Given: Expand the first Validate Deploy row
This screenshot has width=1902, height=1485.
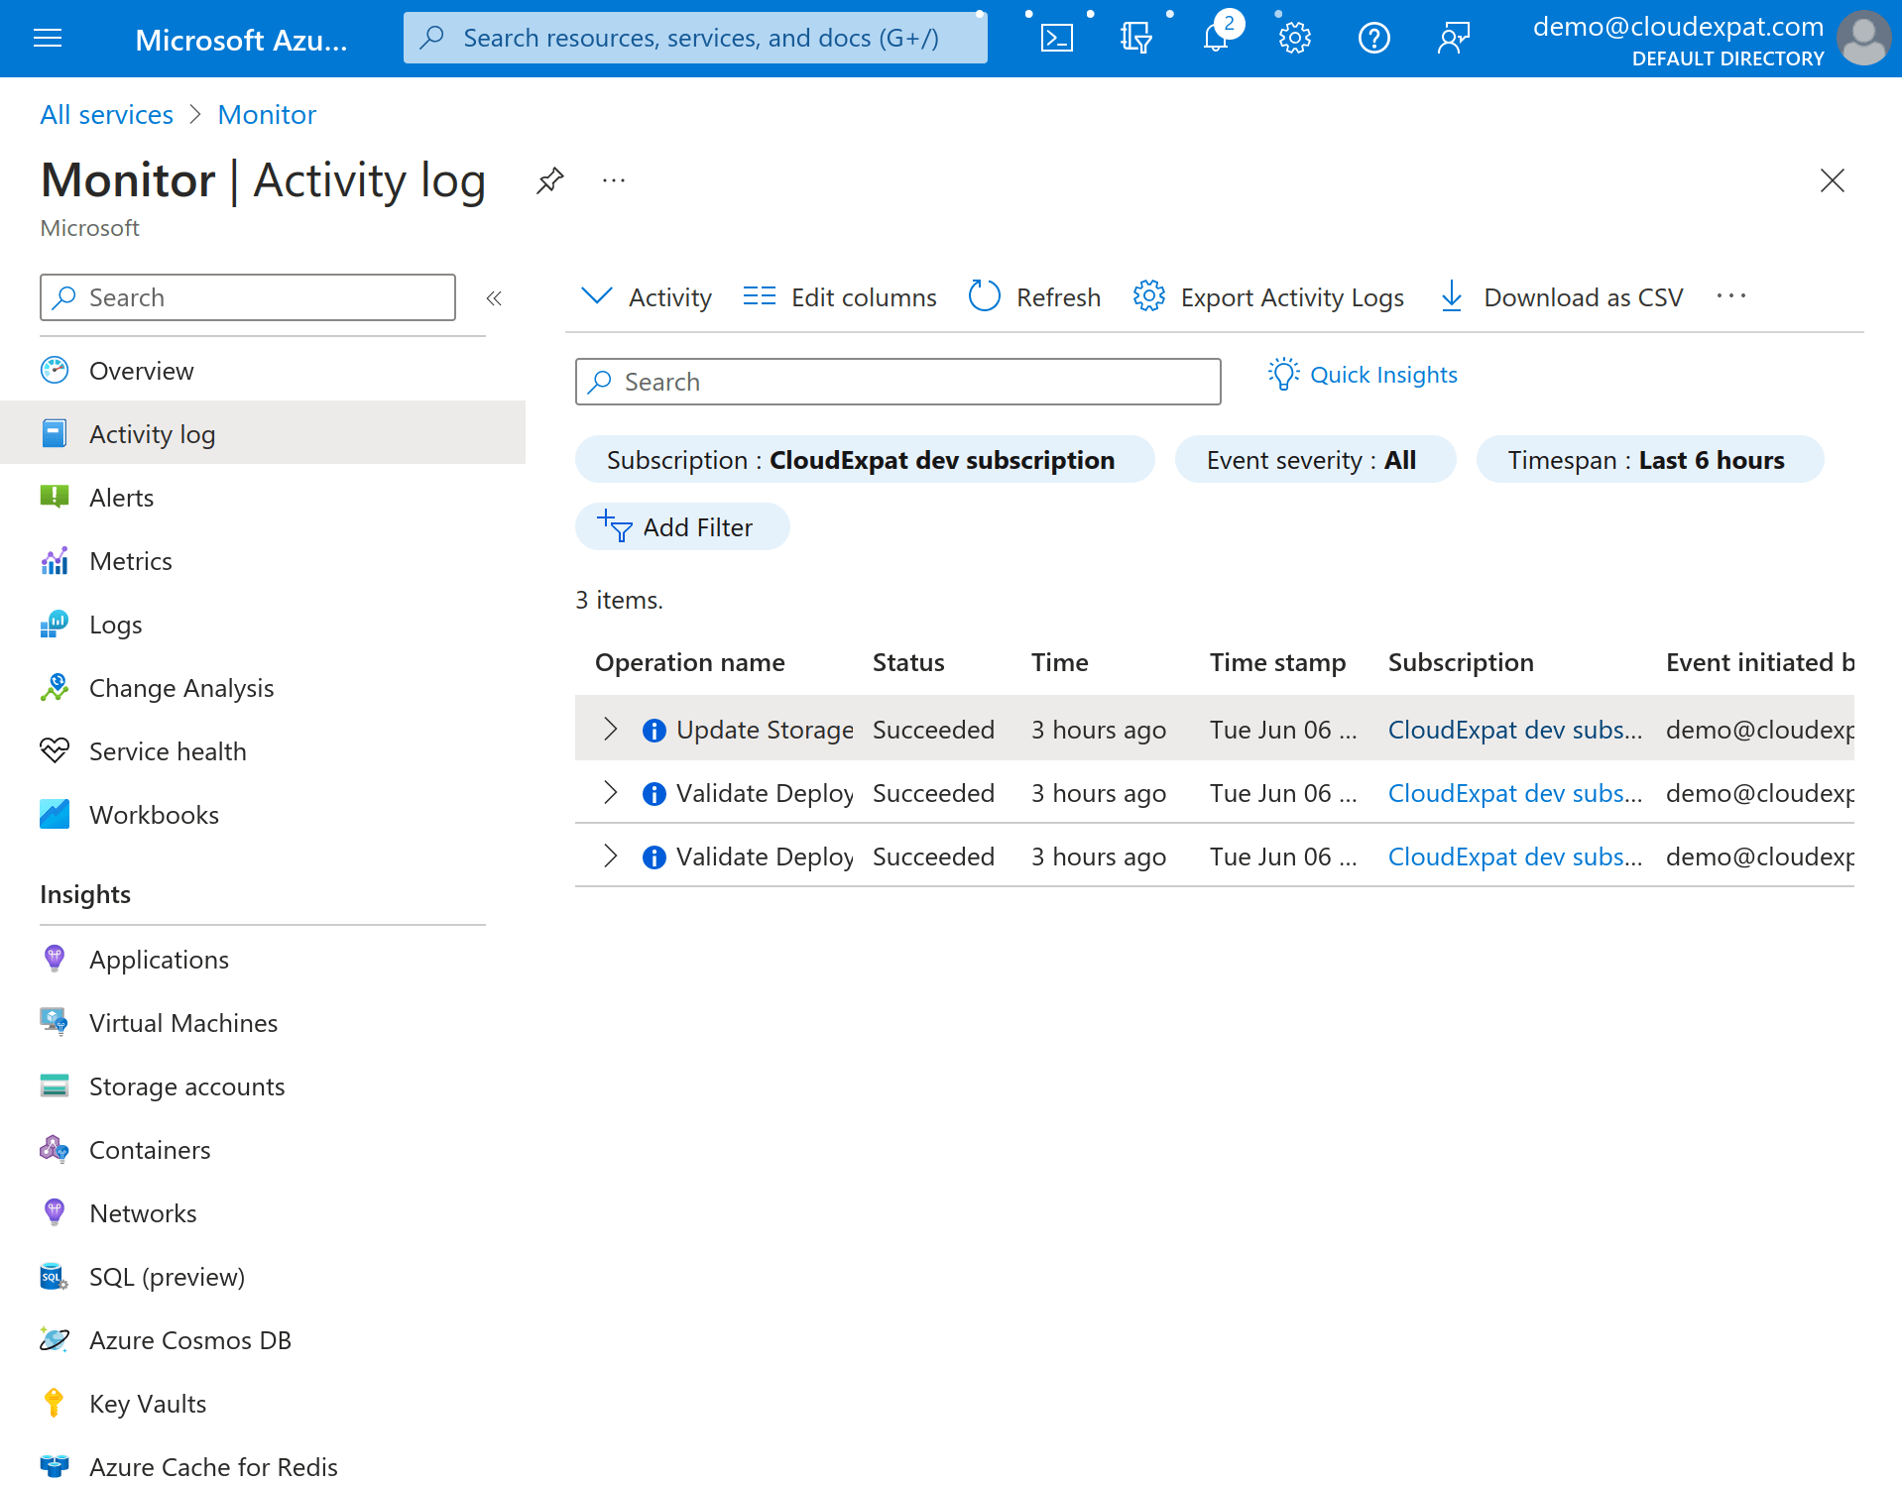Looking at the screenshot, I should [611, 793].
